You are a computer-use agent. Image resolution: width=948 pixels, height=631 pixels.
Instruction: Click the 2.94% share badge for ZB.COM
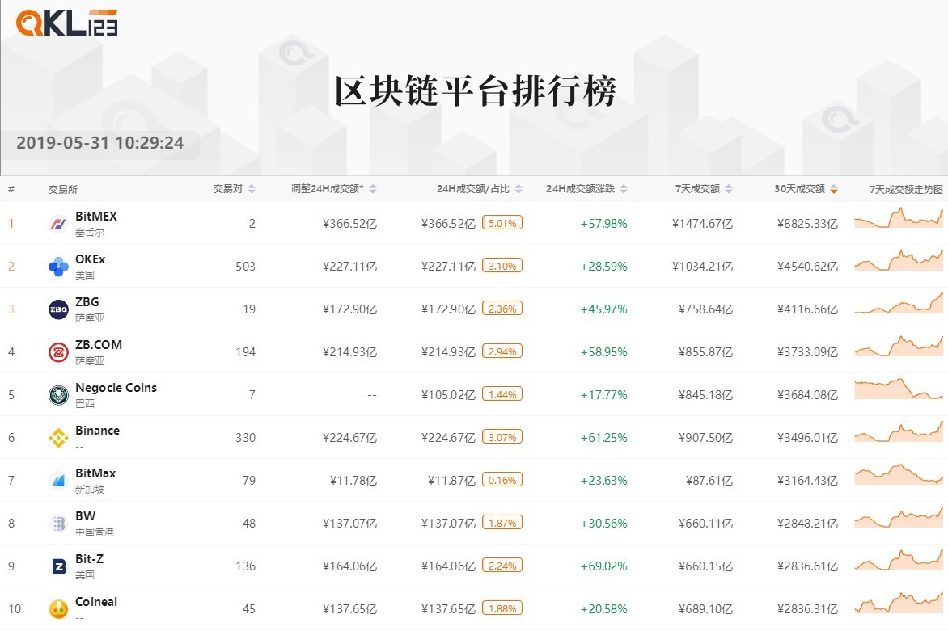(x=502, y=351)
